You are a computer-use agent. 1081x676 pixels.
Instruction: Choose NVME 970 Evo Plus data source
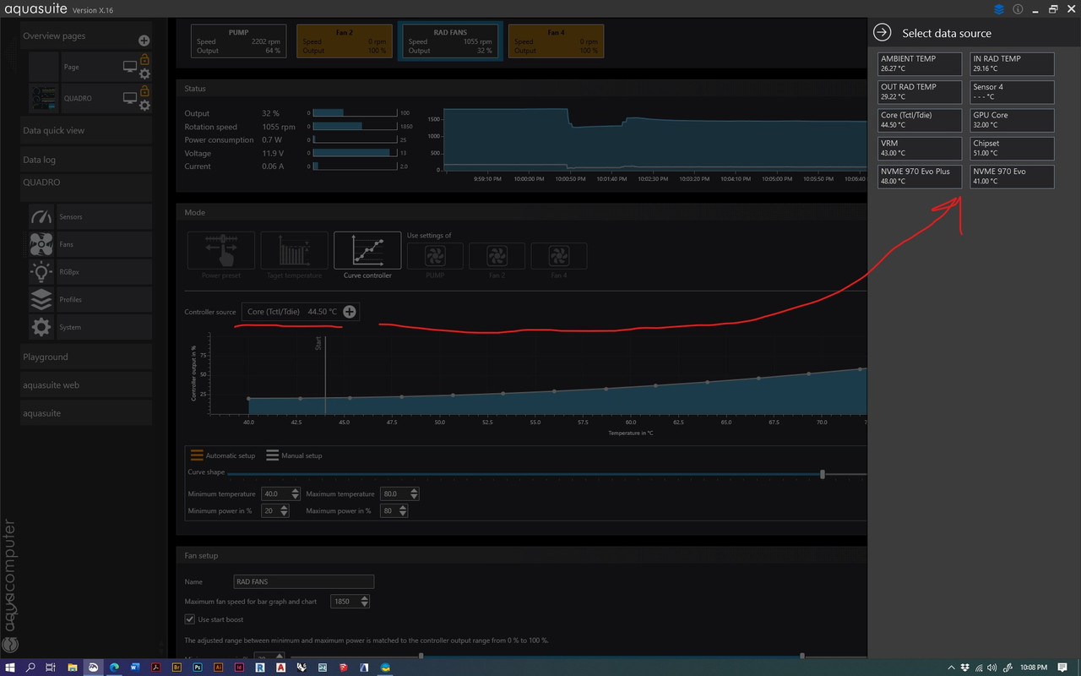coord(920,177)
